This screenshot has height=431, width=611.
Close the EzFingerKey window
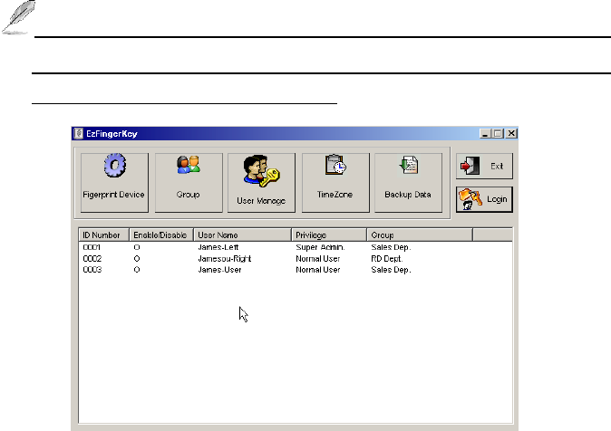tap(511, 133)
